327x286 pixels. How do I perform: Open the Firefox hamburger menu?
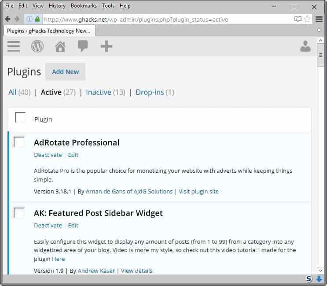click(319, 19)
